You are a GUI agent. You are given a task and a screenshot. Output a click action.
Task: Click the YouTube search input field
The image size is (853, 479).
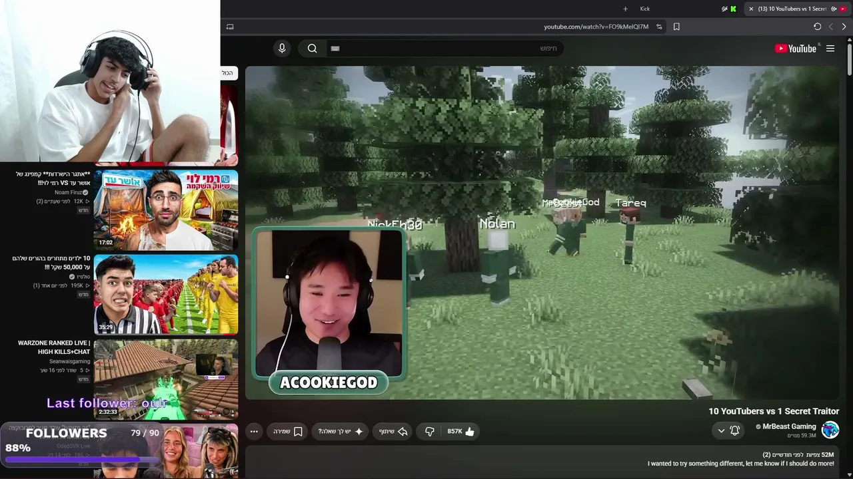(445, 48)
